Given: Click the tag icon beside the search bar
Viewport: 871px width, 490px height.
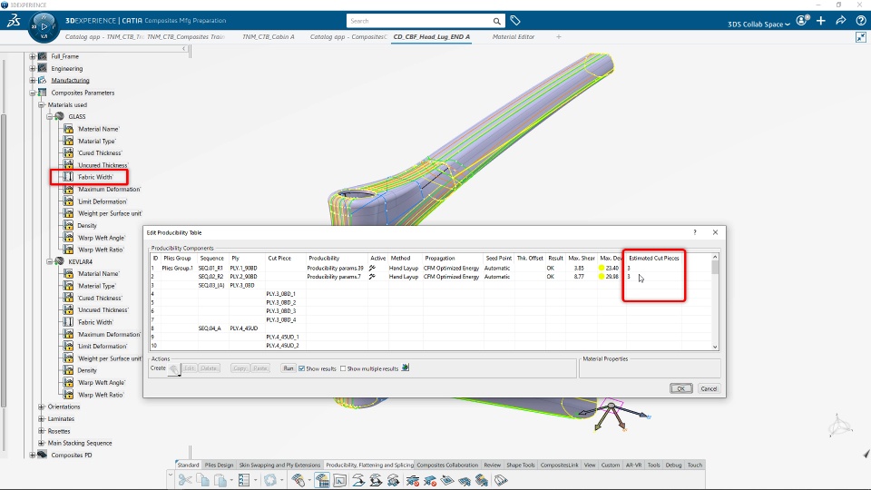Looking at the screenshot, I should coord(515,21).
